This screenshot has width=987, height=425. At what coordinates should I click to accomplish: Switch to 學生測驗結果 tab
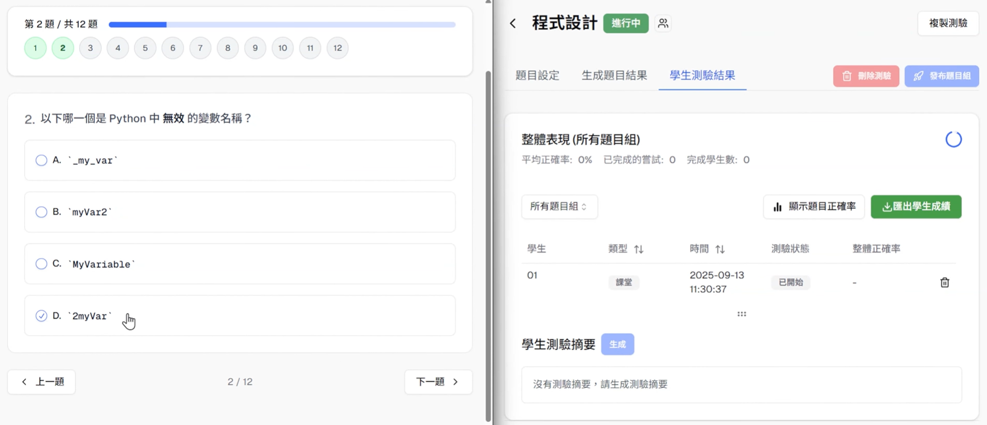(x=702, y=75)
